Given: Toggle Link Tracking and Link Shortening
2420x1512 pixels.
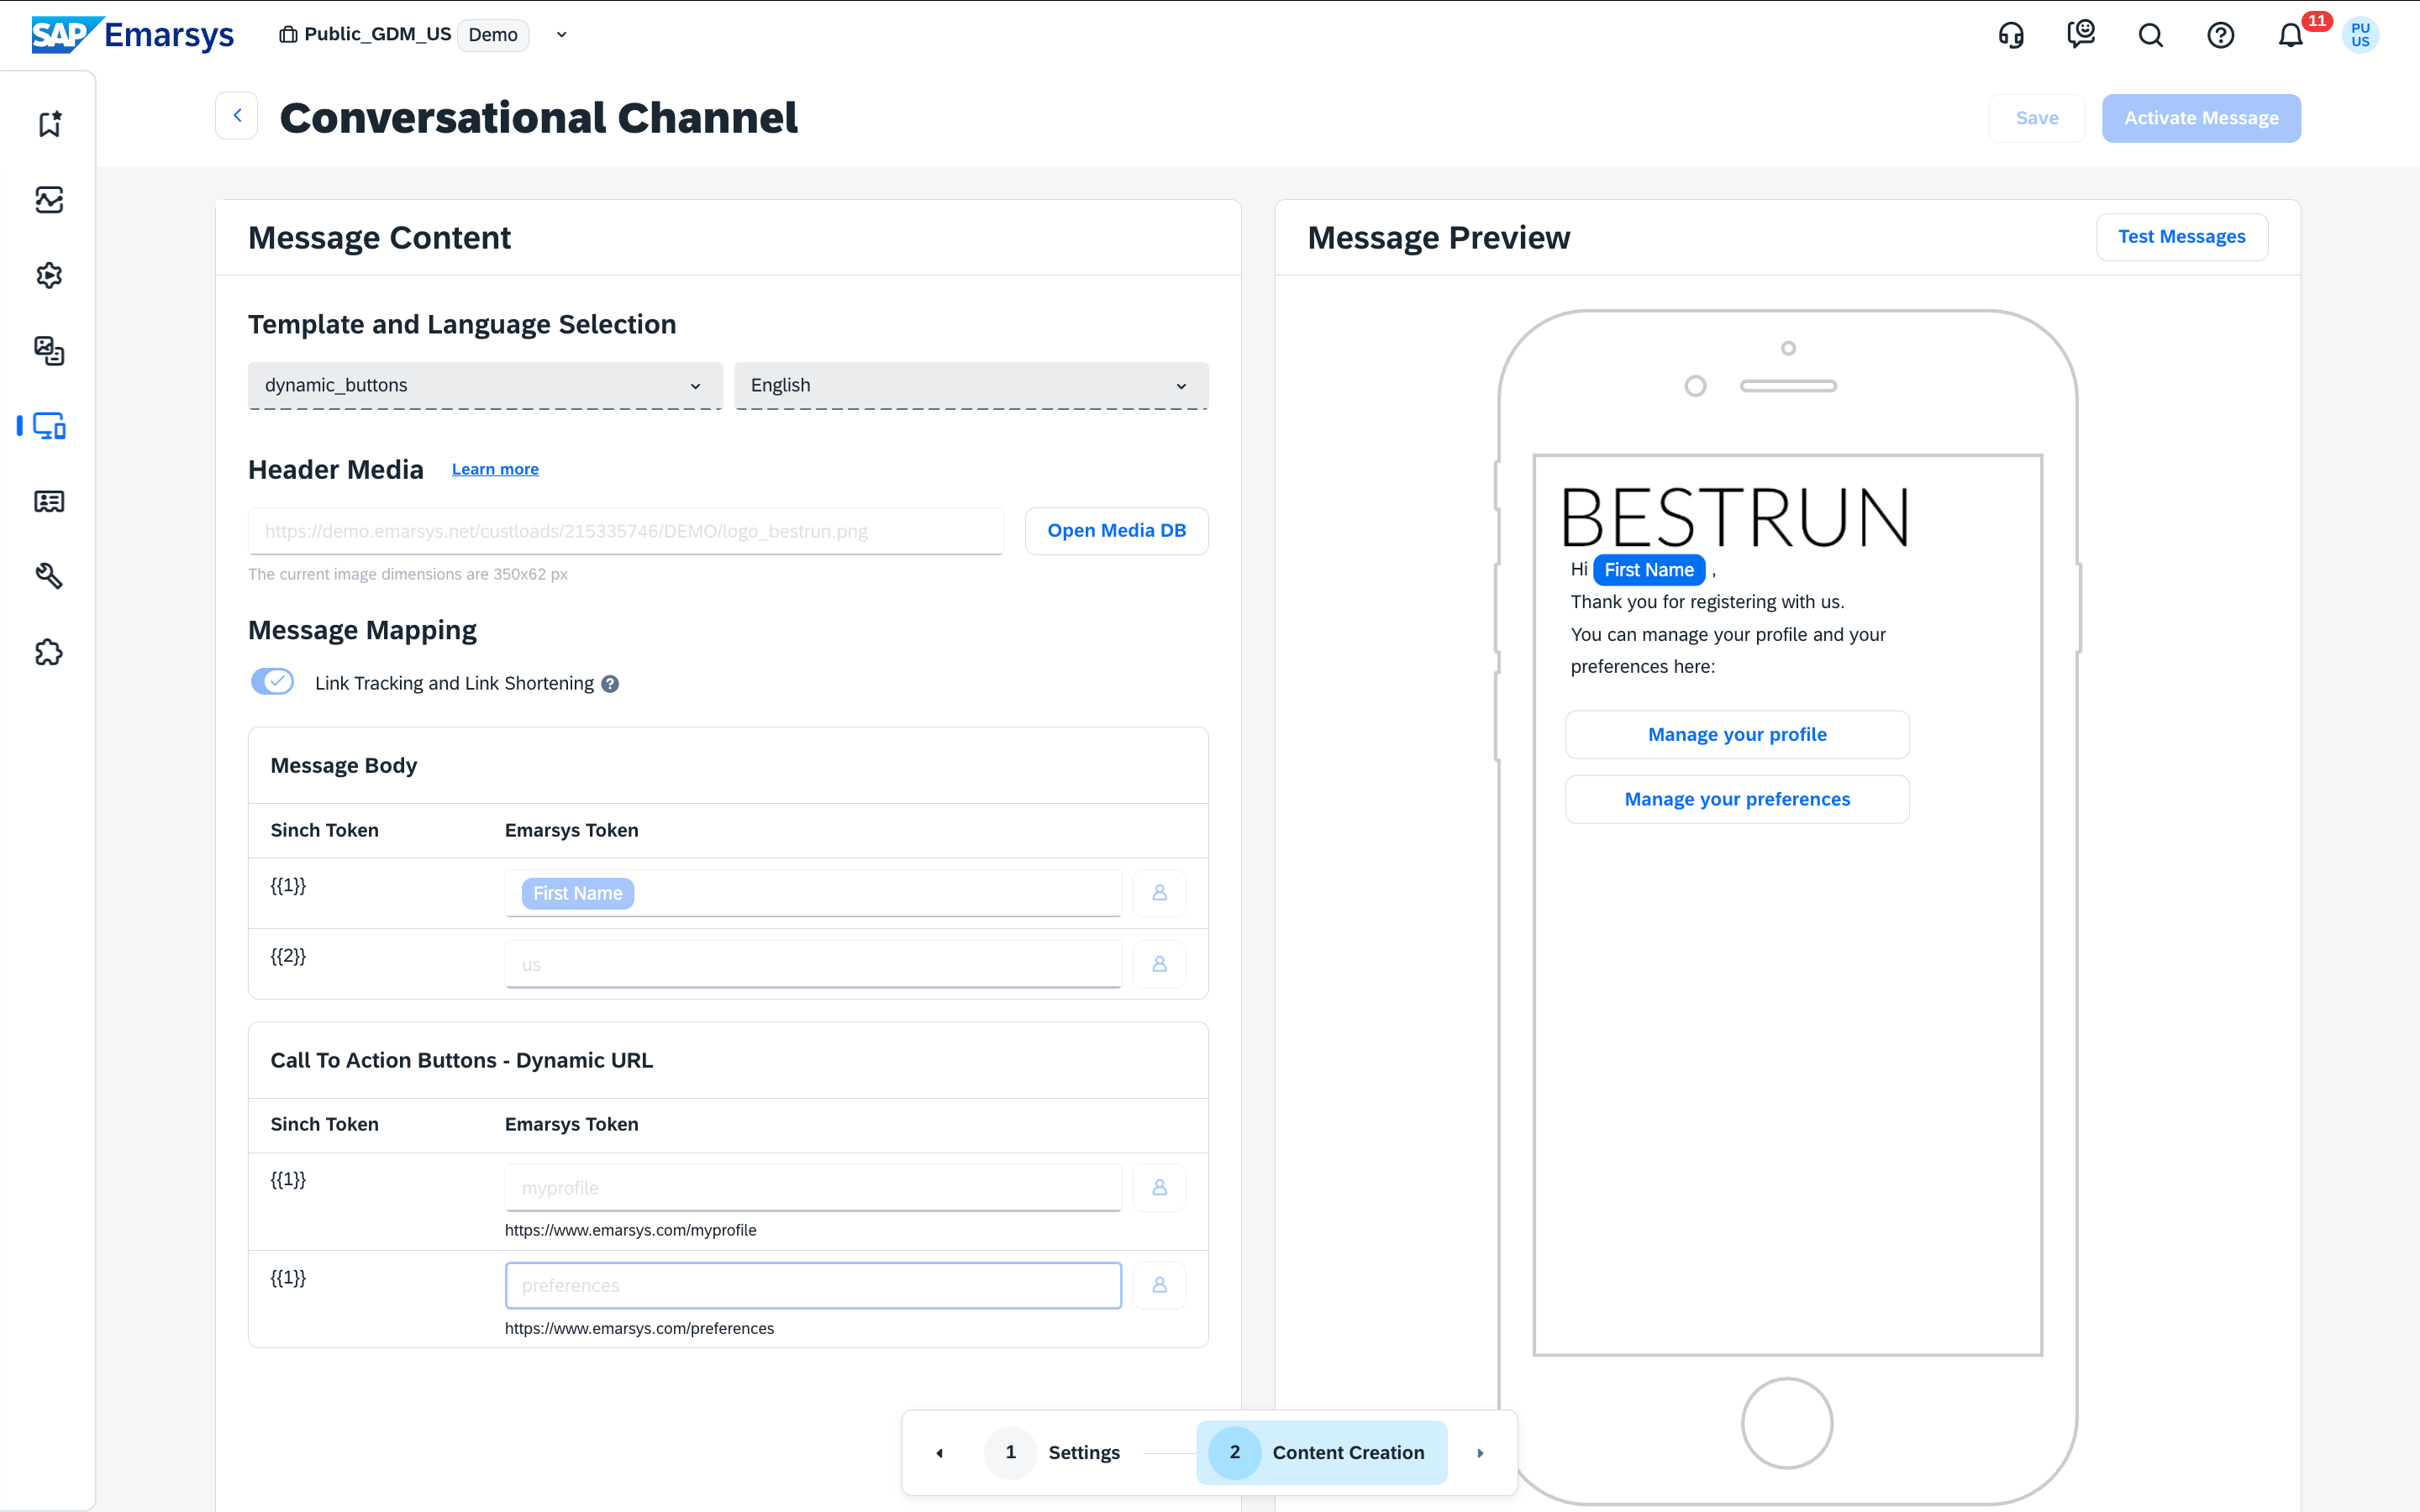Looking at the screenshot, I should (272, 682).
